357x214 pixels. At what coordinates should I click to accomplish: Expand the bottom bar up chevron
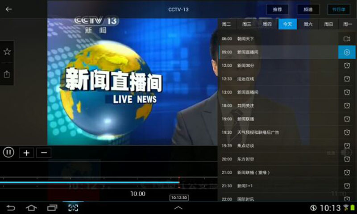pyautogui.click(x=178, y=208)
